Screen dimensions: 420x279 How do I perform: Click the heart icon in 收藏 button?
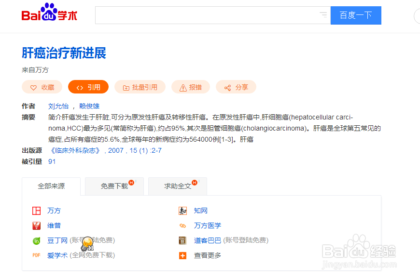coord(33,88)
